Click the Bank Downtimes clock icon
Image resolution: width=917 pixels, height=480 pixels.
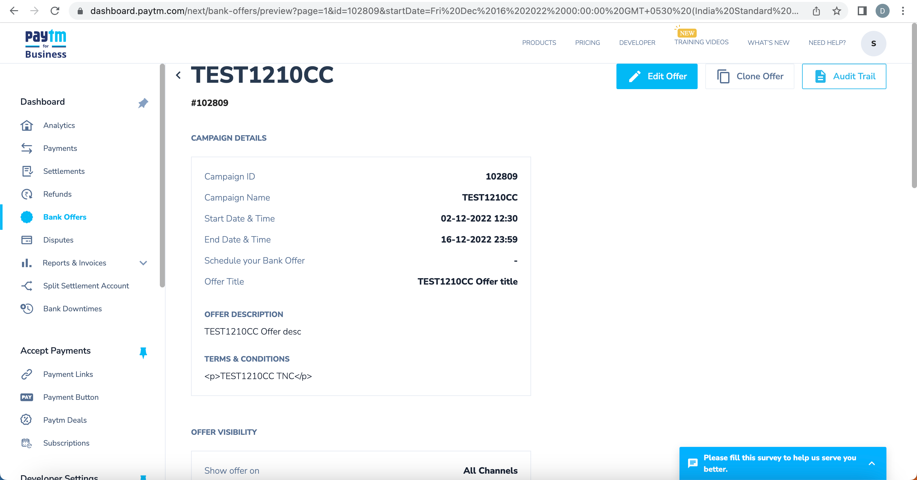(27, 308)
